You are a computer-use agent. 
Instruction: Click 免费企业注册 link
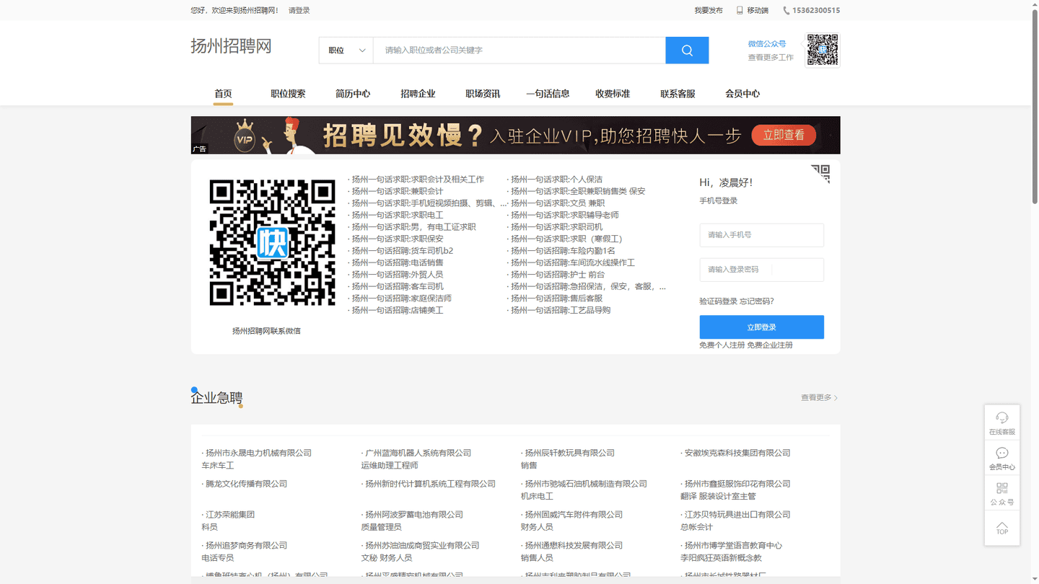point(770,345)
